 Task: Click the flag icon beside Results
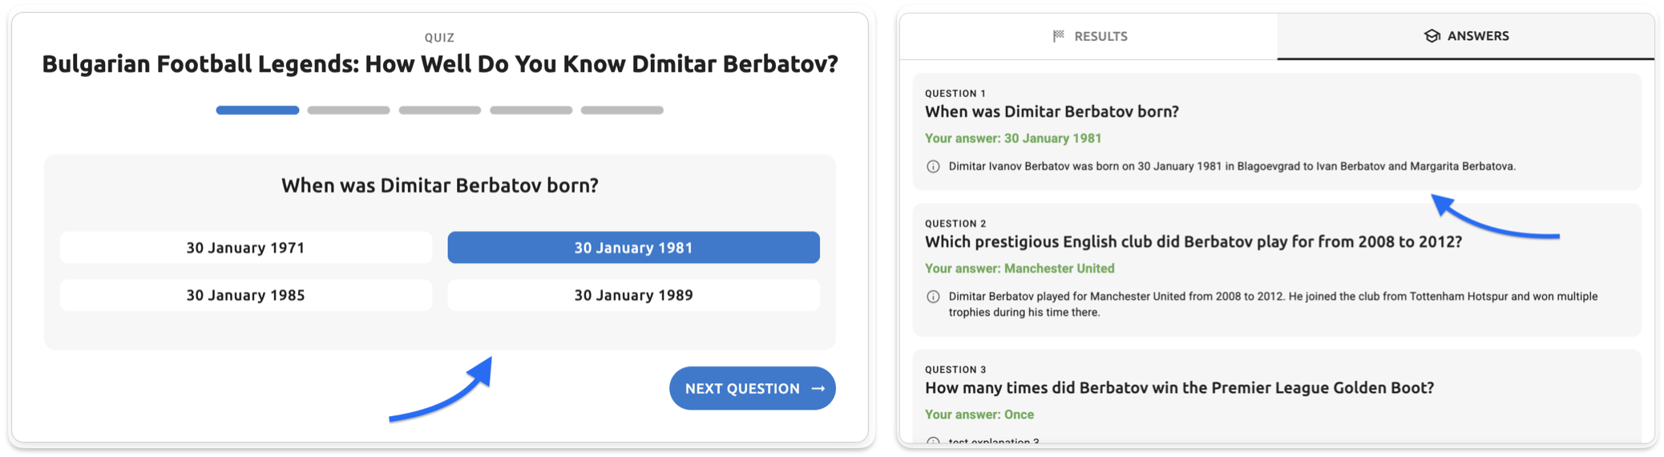1059,36
